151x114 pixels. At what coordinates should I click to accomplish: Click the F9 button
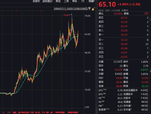[83, 1]
